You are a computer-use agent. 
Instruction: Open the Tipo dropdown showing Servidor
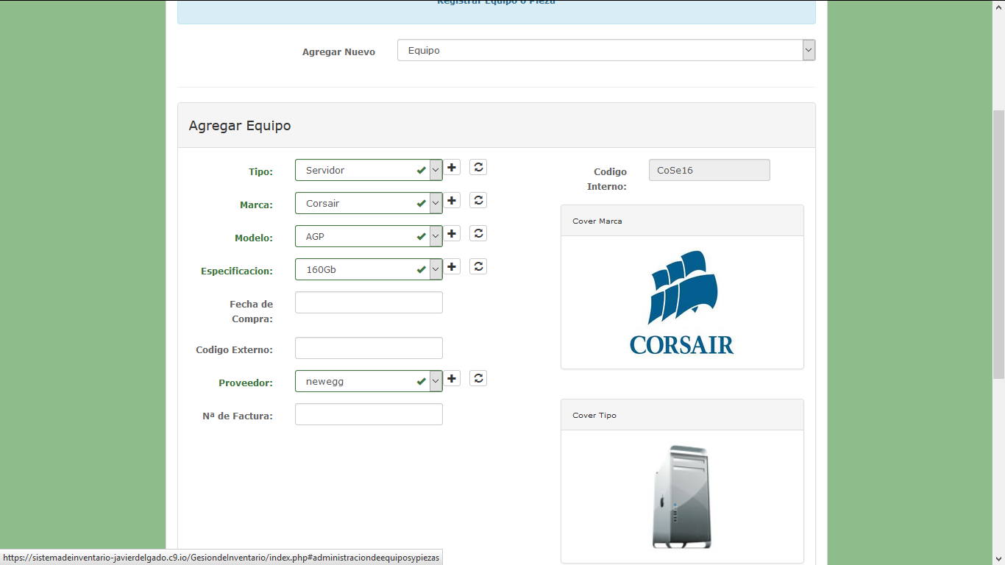tap(369, 170)
